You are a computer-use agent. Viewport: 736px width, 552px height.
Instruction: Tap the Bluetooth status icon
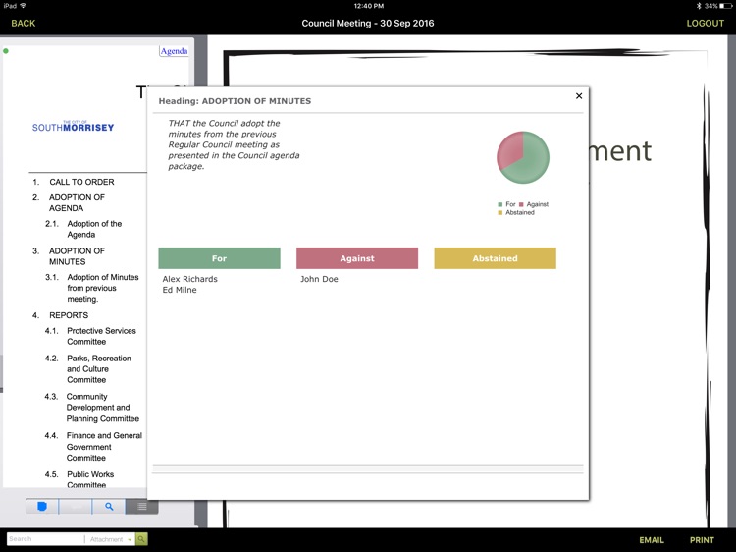(699, 6)
